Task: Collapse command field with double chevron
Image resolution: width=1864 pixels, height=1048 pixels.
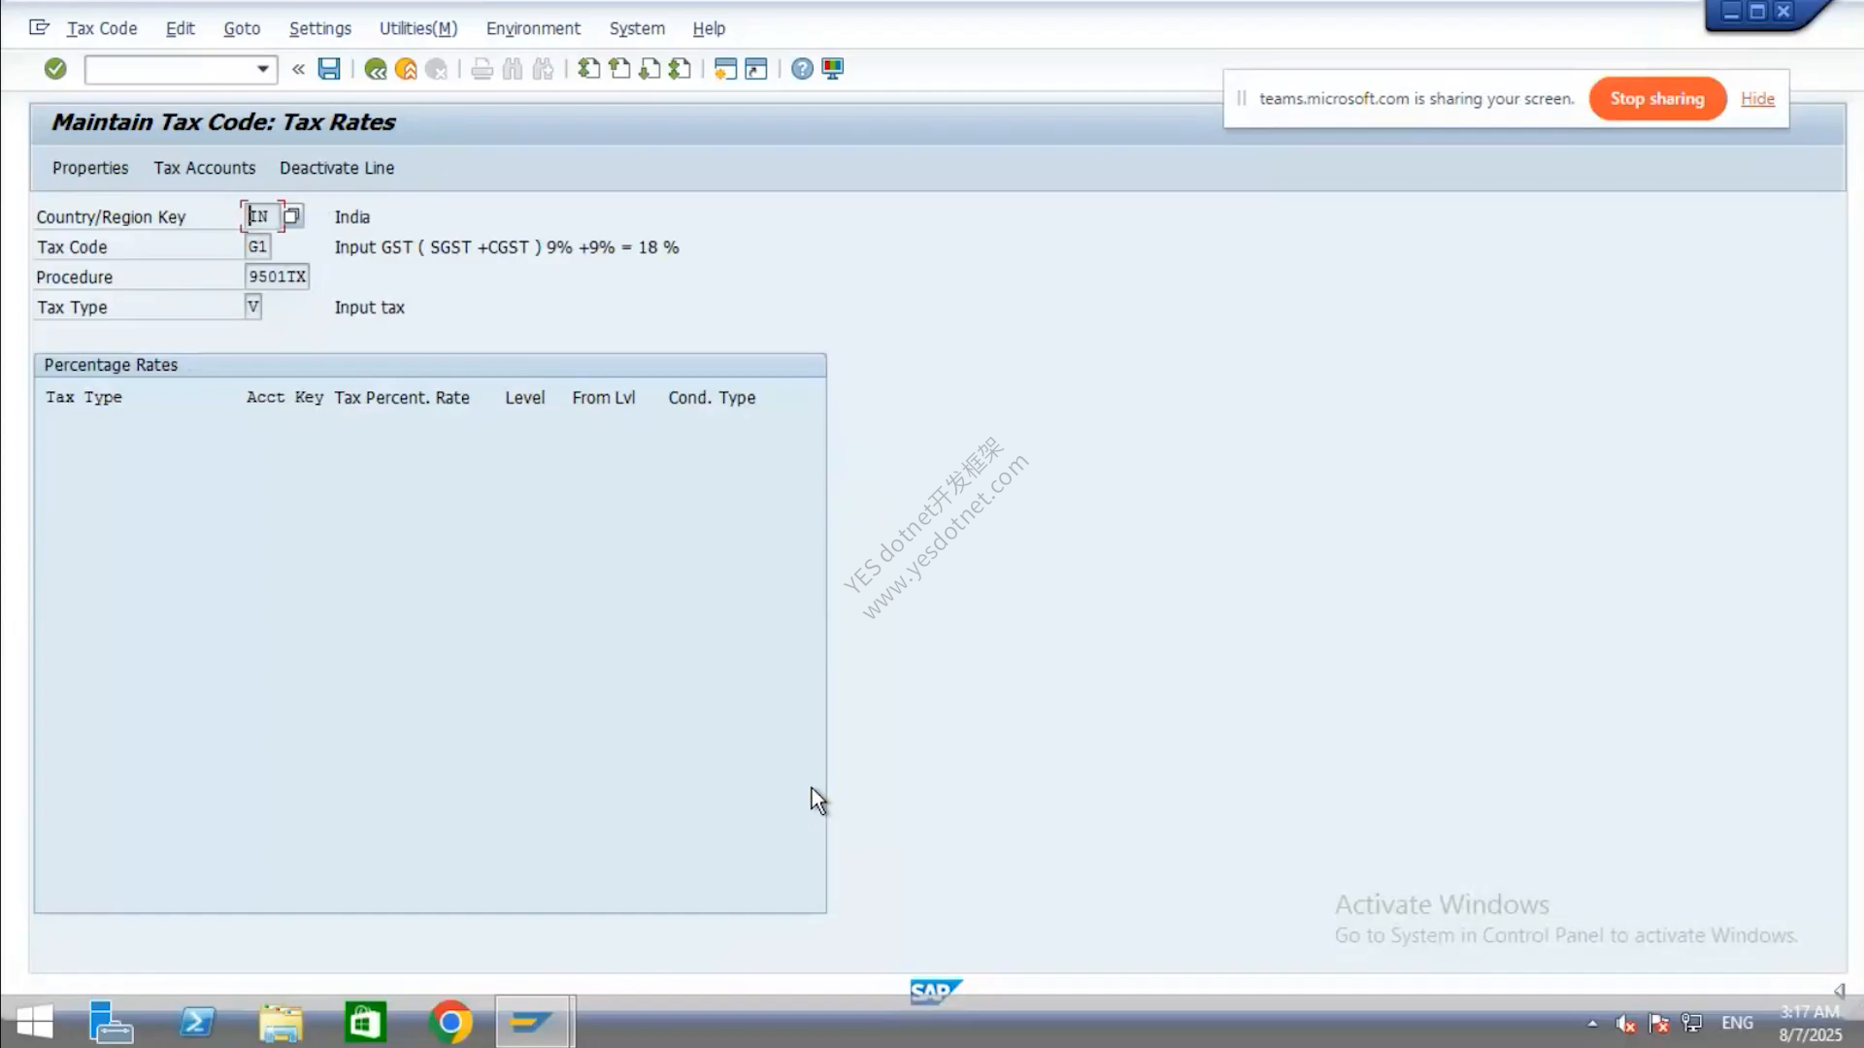Action: (298, 69)
